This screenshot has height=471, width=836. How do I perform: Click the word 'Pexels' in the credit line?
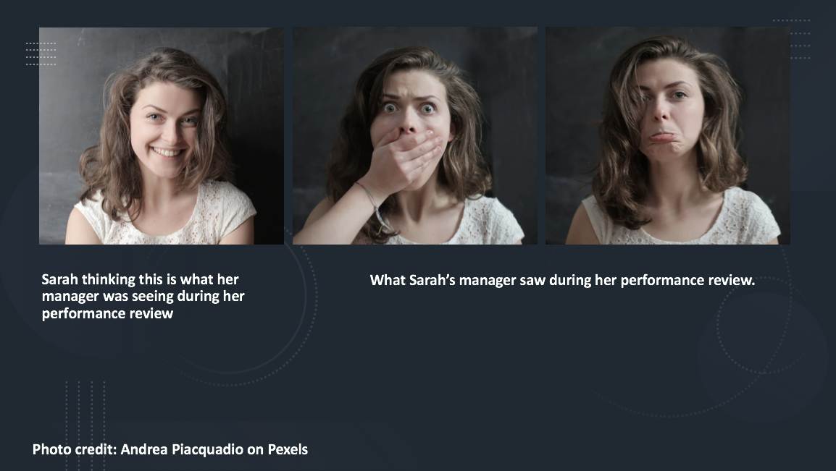[x=288, y=449]
